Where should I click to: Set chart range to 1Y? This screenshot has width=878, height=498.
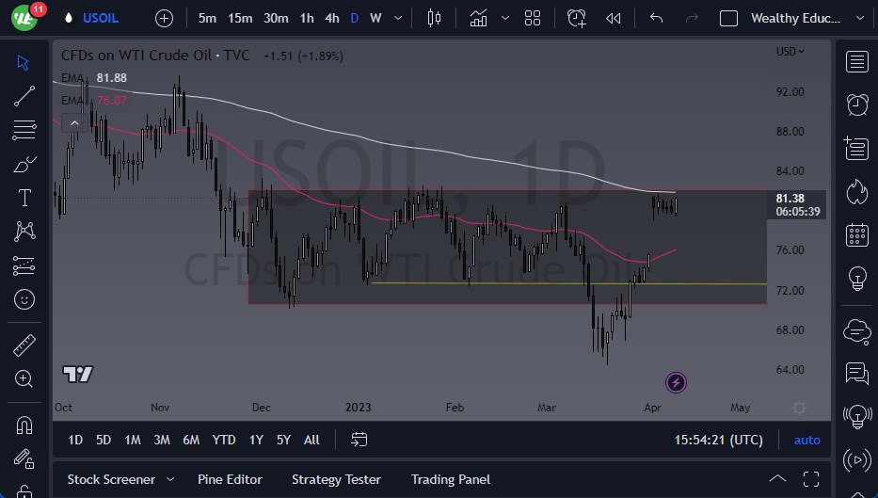click(256, 440)
